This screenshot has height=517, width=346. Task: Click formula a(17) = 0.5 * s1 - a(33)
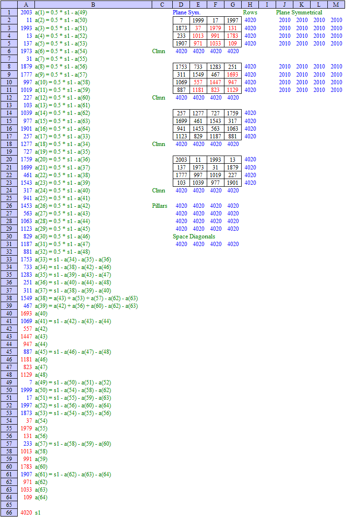pos(62,136)
